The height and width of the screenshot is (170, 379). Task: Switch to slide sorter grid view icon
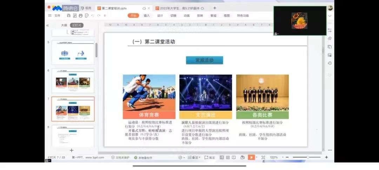pyautogui.click(x=227, y=157)
